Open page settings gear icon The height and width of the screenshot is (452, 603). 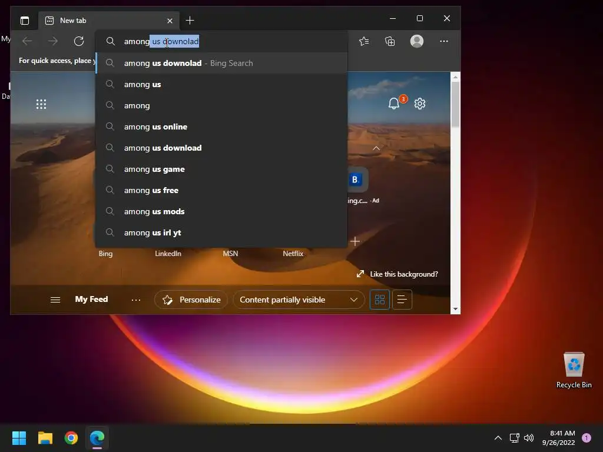click(x=419, y=104)
